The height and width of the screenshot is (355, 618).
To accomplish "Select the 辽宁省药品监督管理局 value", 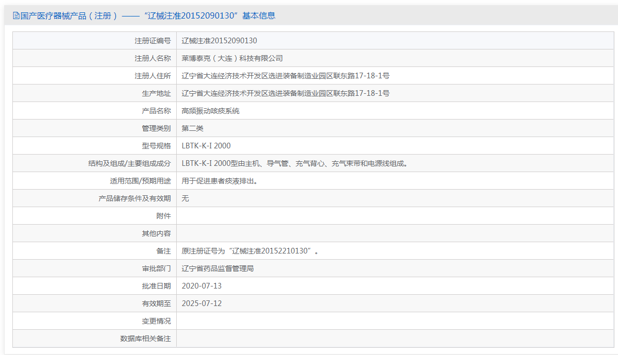I will [218, 269].
